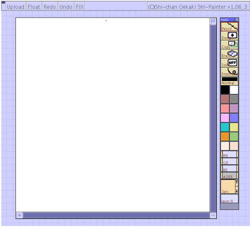Choose the Copy tool icon
This screenshot has width=250, height=227.
(x=229, y=44)
